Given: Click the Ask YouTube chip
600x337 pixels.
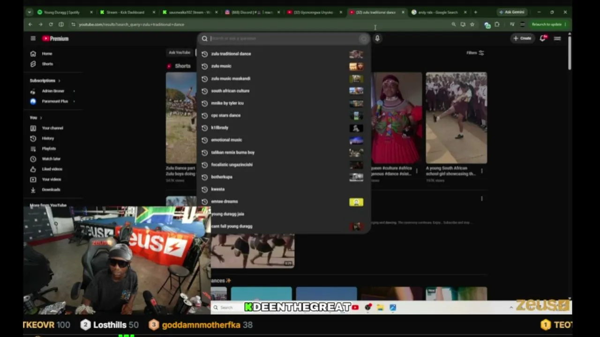Looking at the screenshot, I should point(180,53).
